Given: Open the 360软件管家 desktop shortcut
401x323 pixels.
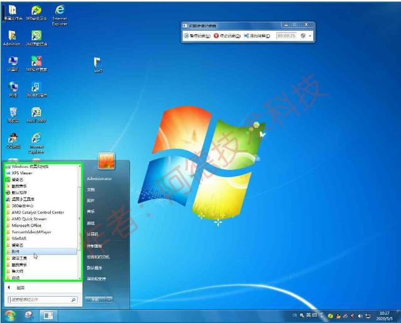Looking at the screenshot, I should tap(36, 64).
